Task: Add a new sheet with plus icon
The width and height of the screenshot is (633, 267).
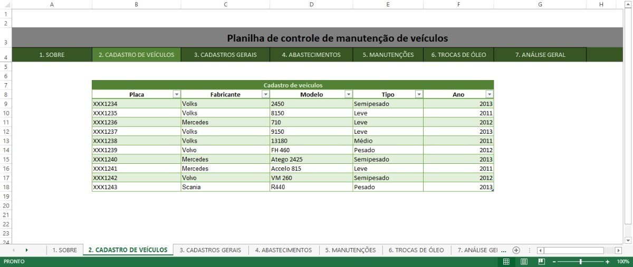Action: [516, 250]
